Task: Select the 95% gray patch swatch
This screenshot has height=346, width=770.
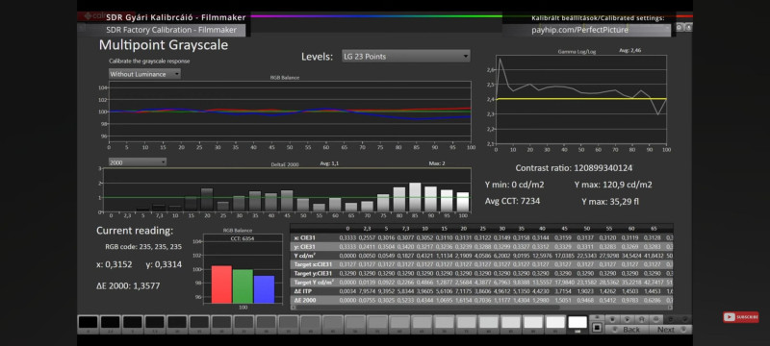Action: tap(555, 322)
